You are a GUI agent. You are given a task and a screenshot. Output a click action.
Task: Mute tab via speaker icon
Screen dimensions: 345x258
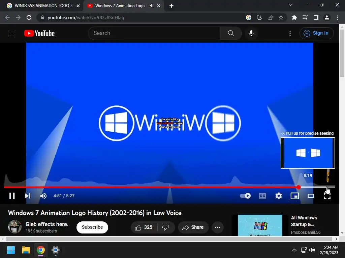coord(151,6)
